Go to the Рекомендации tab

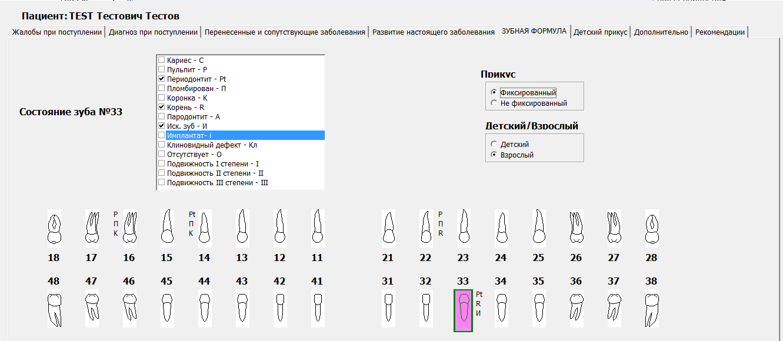719,32
